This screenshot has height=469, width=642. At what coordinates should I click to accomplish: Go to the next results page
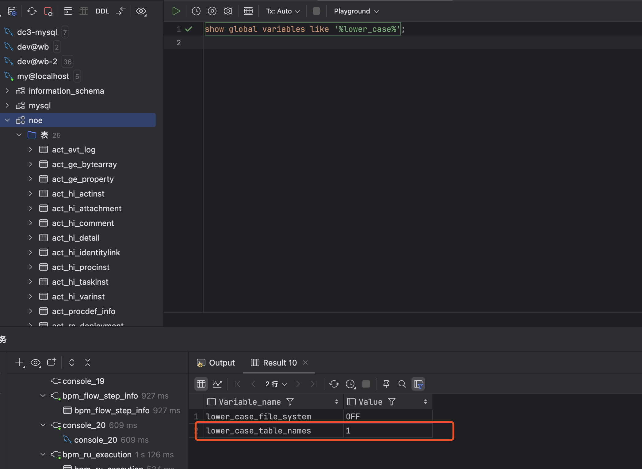298,384
